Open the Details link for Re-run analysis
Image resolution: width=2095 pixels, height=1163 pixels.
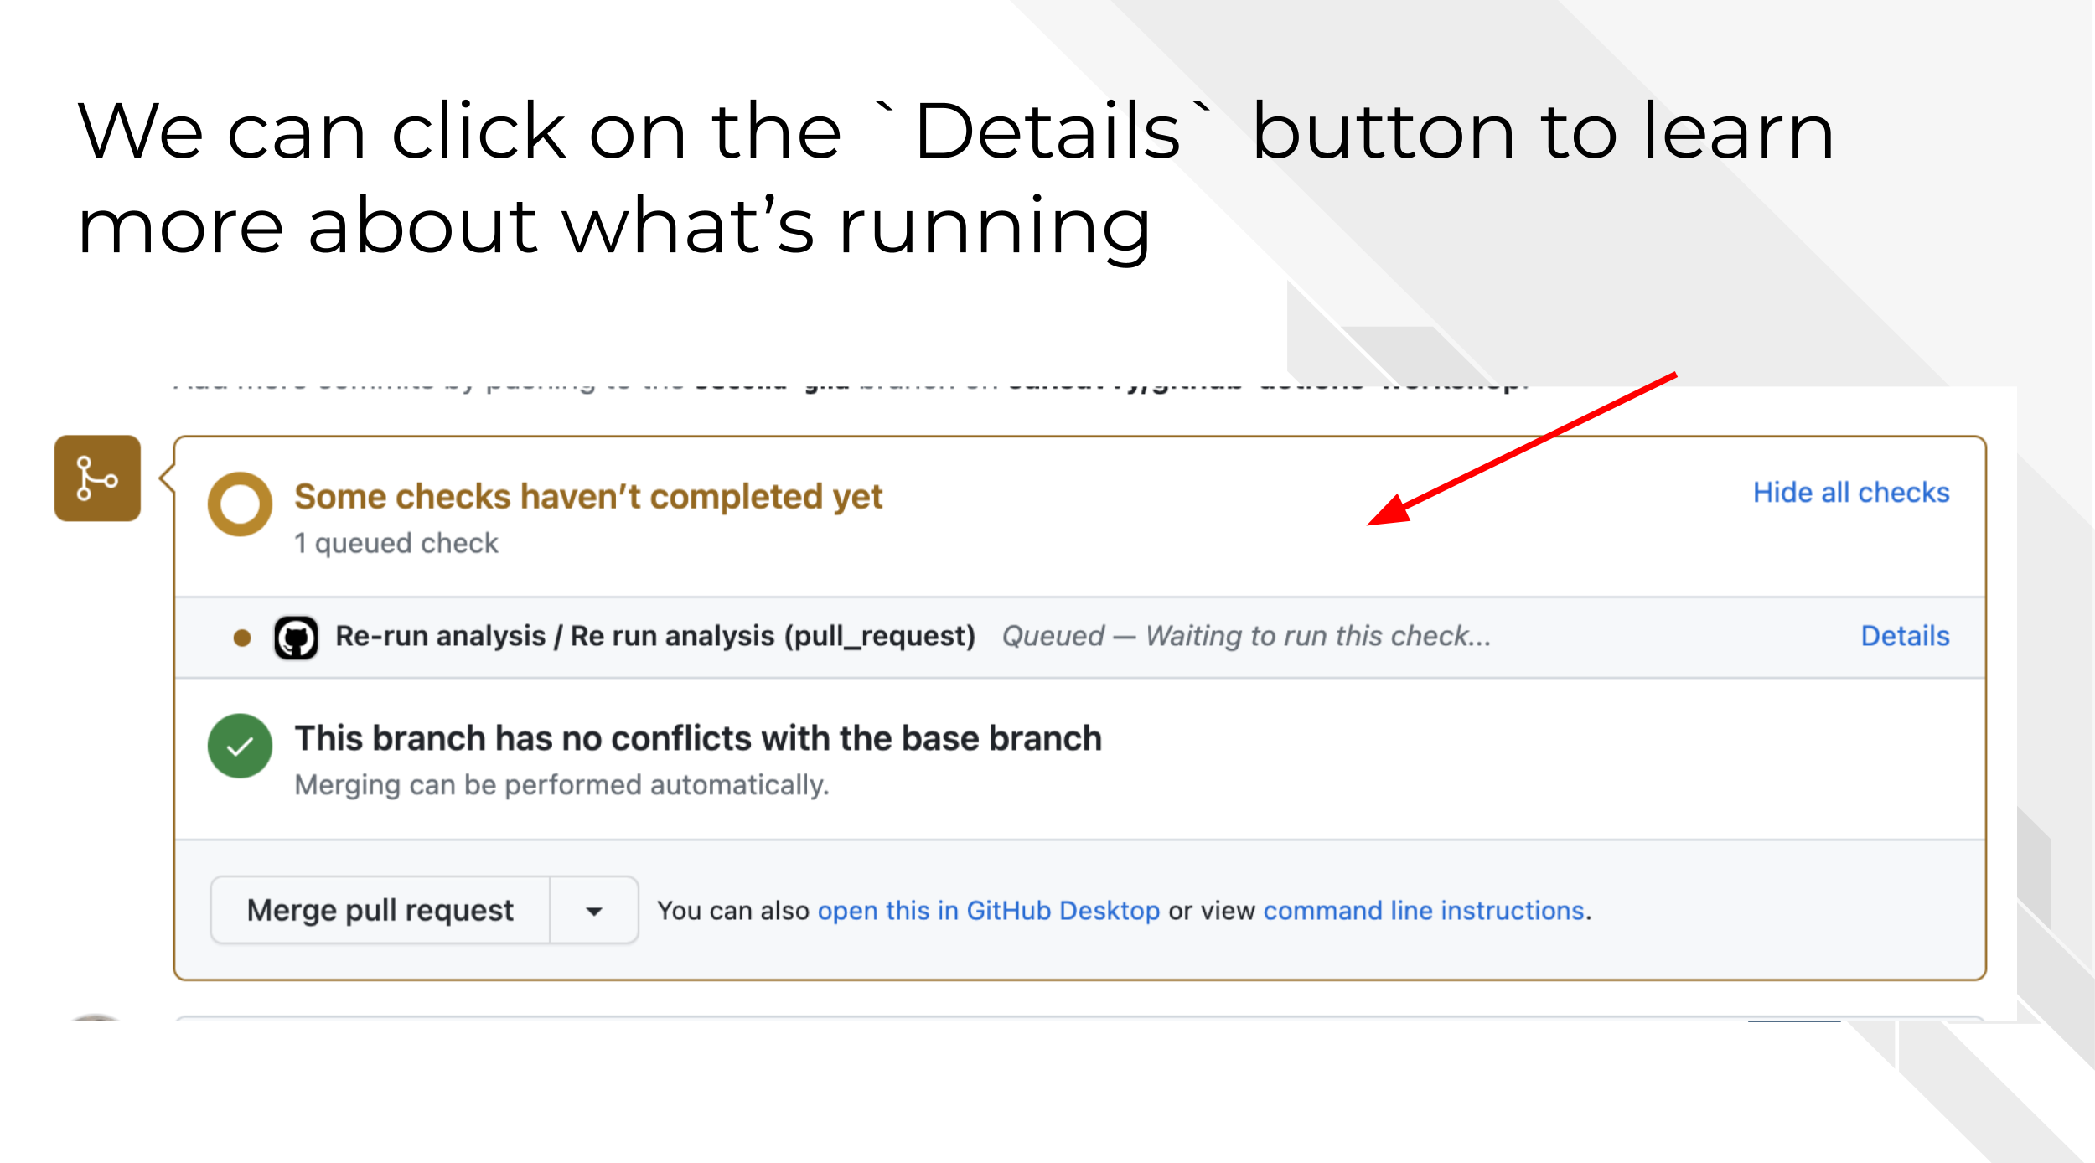tap(1905, 636)
